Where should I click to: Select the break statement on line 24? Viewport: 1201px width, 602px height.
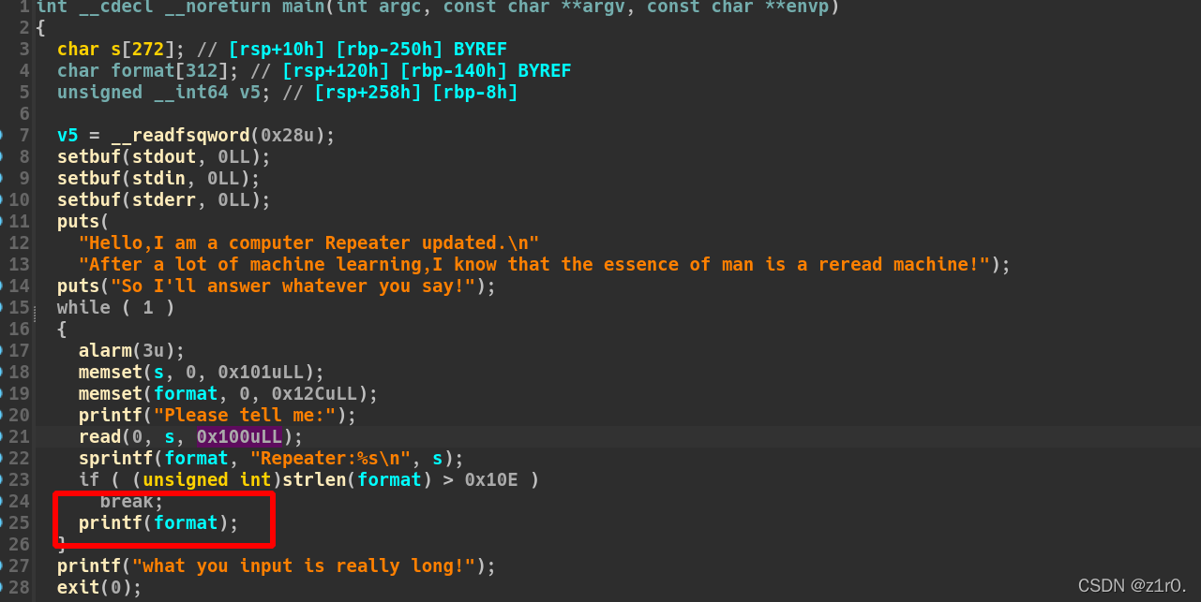click(131, 501)
